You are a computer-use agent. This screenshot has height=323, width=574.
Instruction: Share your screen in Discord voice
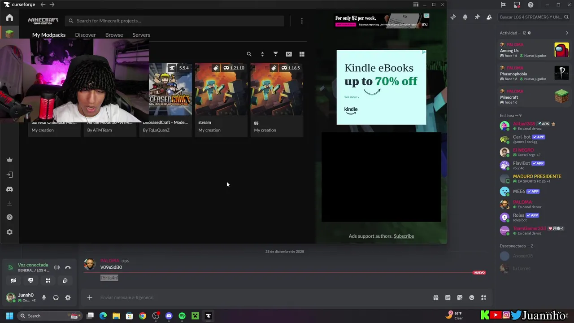(30, 280)
